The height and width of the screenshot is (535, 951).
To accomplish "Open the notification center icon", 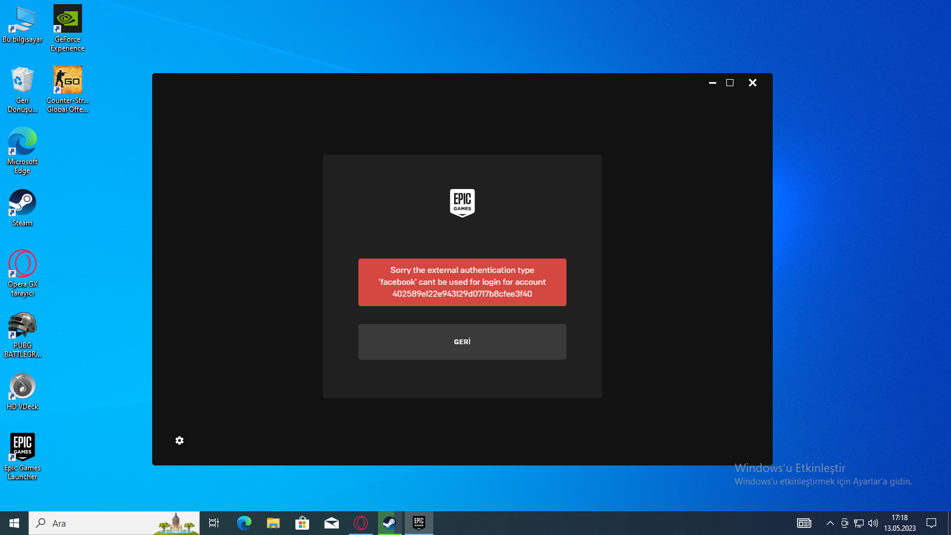I will (x=931, y=523).
